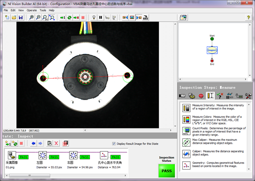
Task: Run the inspection once from the top toolbar
Action: click(63, 18)
